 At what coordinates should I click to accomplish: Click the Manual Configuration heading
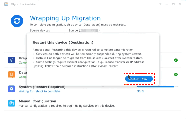37,101
